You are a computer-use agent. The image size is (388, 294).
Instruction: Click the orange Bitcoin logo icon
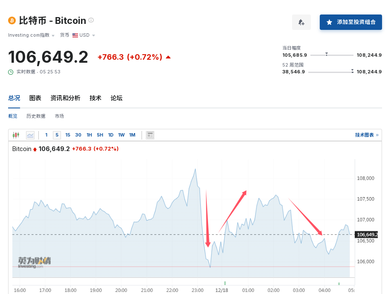[12, 20]
